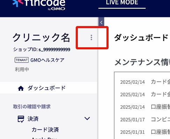Viewport: 170px width, 139px height.
Task: Click the fincode snowflake logo
Action: (x=18, y=3)
